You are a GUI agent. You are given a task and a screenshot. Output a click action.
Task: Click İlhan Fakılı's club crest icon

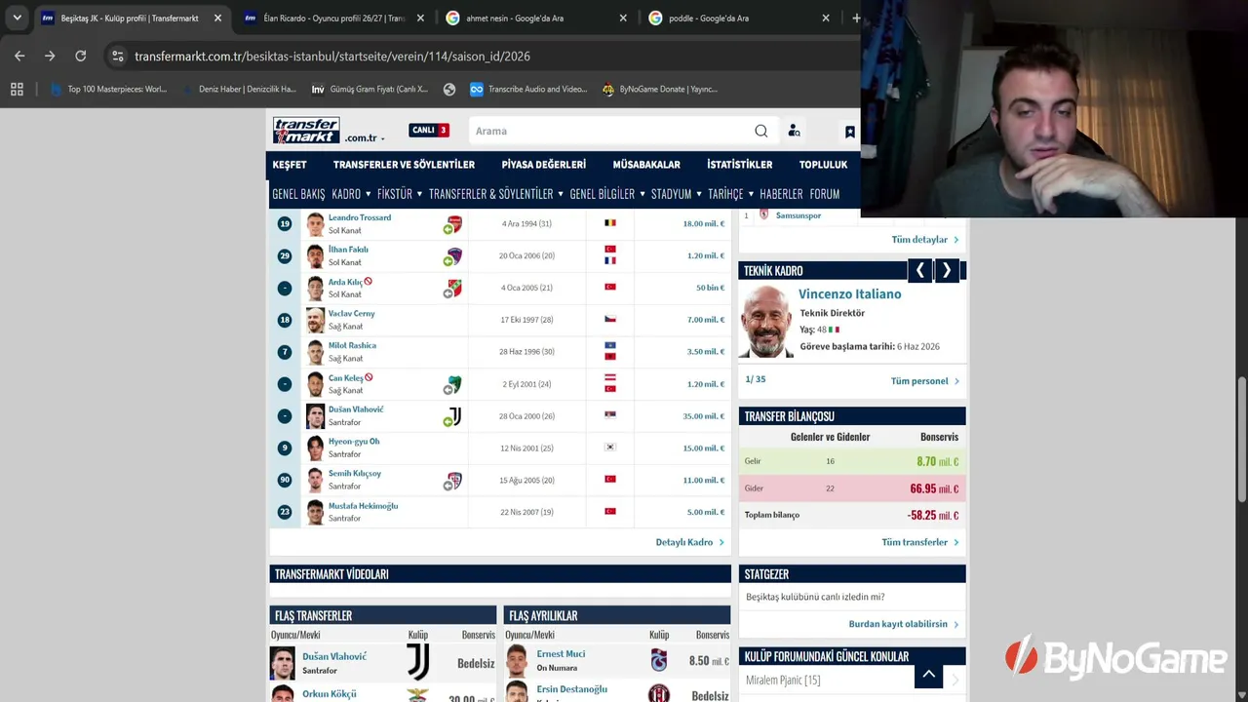click(x=453, y=256)
